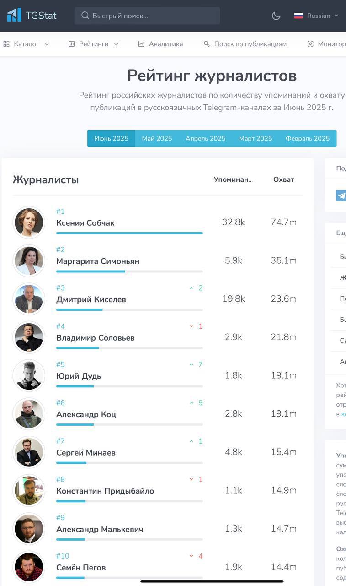This screenshot has height=586, width=346.
Task: Open Александр Малькевич avatar
Action: coord(29,528)
